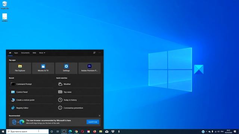Click the microphone icon in system tray
This screenshot has width=239, height=134.
[x=212, y=131]
